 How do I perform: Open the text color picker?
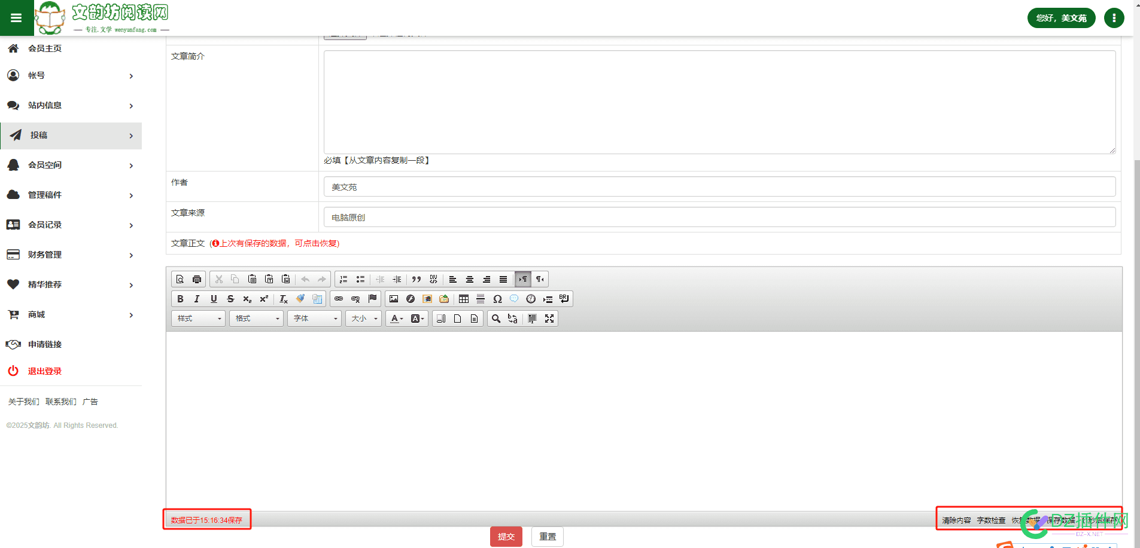(397, 319)
